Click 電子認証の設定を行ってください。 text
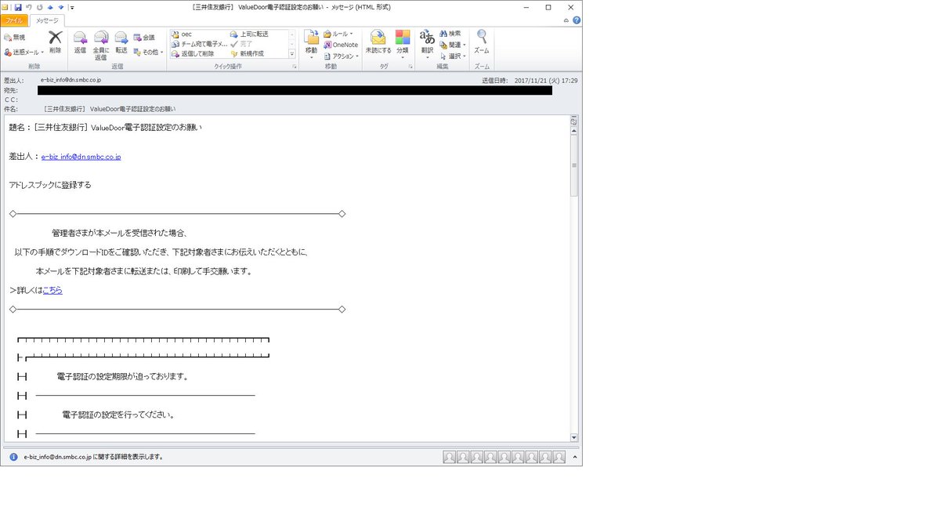This screenshot has width=940, height=529. (x=118, y=415)
